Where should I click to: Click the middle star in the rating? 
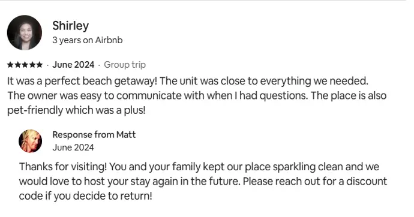pyautogui.click(x=25, y=65)
